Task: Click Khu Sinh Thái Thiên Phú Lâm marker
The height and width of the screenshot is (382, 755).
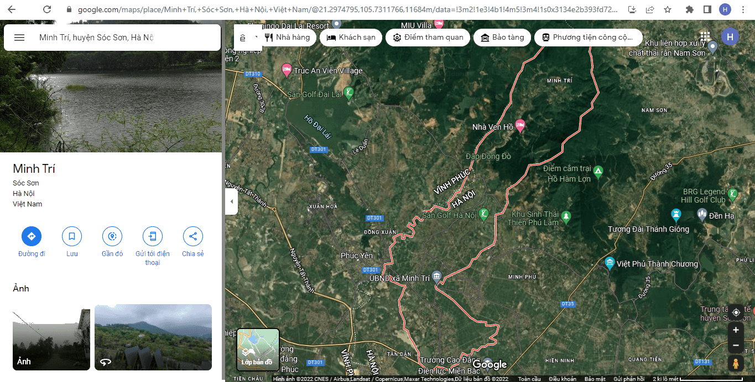Action: tap(565, 216)
